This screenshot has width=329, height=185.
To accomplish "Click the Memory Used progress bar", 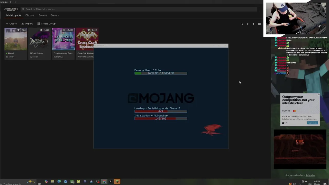I will pyautogui.click(x=161, y=73).
